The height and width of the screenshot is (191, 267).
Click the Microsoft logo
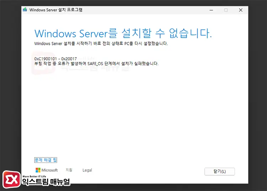click(47, 170)
